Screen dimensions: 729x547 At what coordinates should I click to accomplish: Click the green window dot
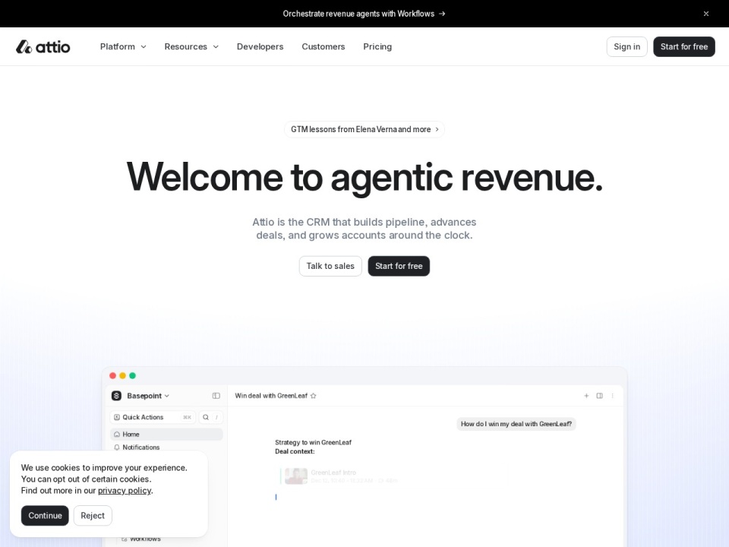click(132, 375)
